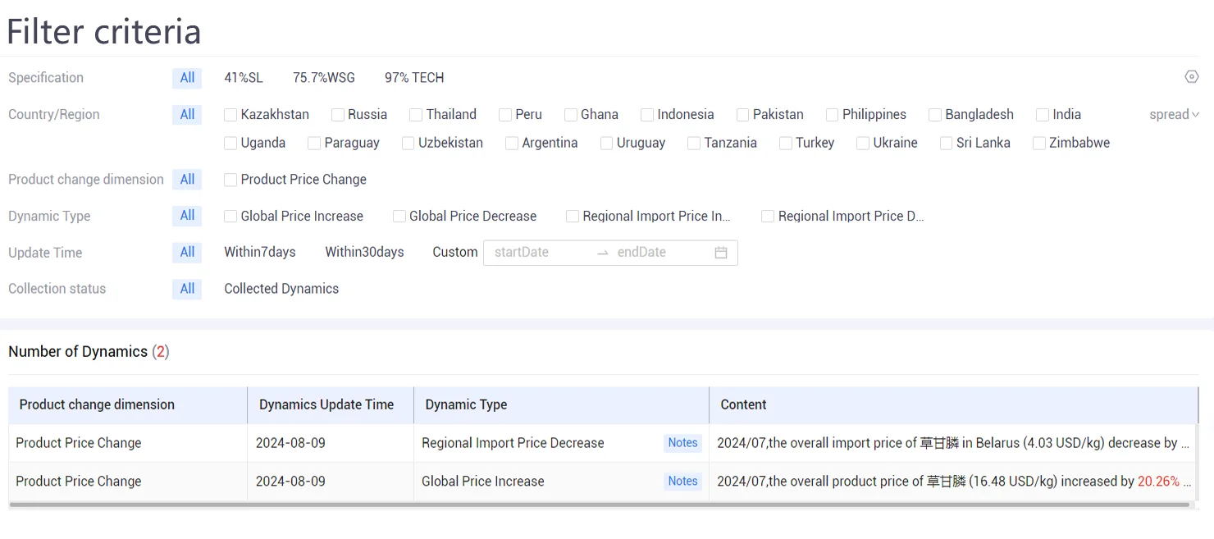This screenshot has width=1214, height=539.
Task: Click the horizontal scrollbar under the table
Action: pyautogui.click(x=600, y=505)
